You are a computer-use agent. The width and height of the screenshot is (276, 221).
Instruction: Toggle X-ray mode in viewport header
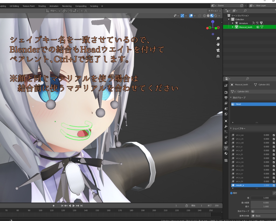pos(200,16)
